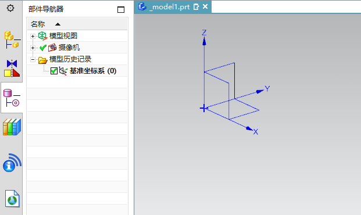The width and height of the screenshot is (361, 215).
Task: Collapse the 模型历史记录 node
Action: 33,60
